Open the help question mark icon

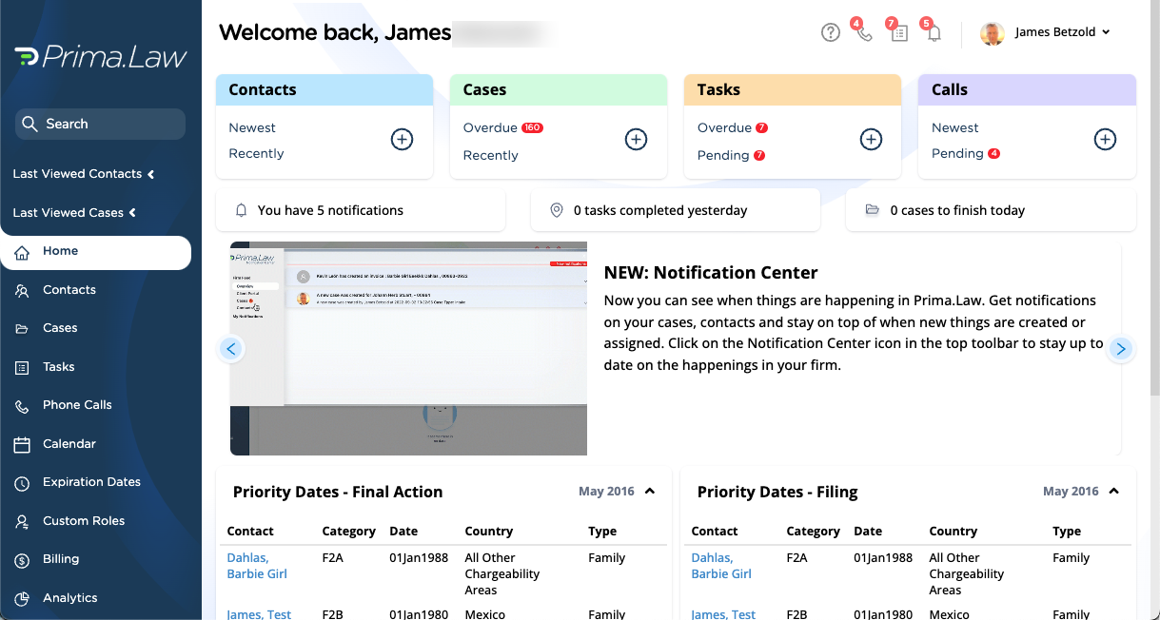(x=830, y=31)
